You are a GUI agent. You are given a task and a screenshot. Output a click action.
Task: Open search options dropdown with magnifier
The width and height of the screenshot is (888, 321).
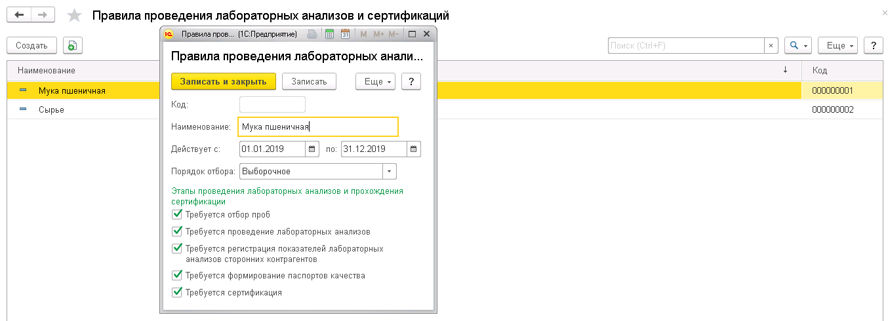pyautogui.click(x=798, y=45)
